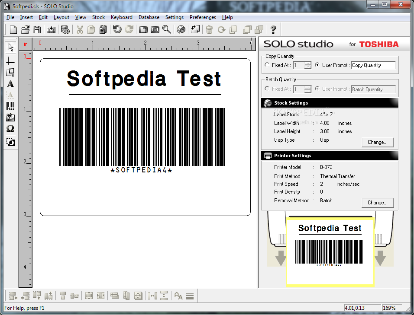Open the Stock menu

(x=98, y=17)
